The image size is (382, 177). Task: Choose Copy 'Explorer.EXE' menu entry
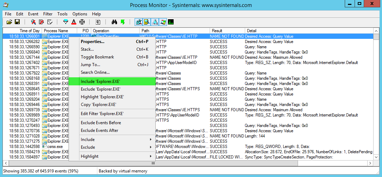(x=112, y=105)
